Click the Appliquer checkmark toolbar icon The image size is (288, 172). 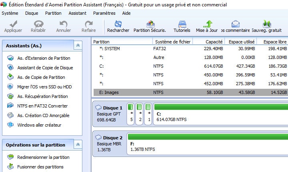[x=14, y=24]
